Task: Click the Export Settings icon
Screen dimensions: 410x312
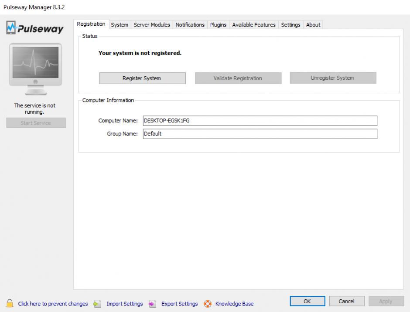Action: (152, 304)
